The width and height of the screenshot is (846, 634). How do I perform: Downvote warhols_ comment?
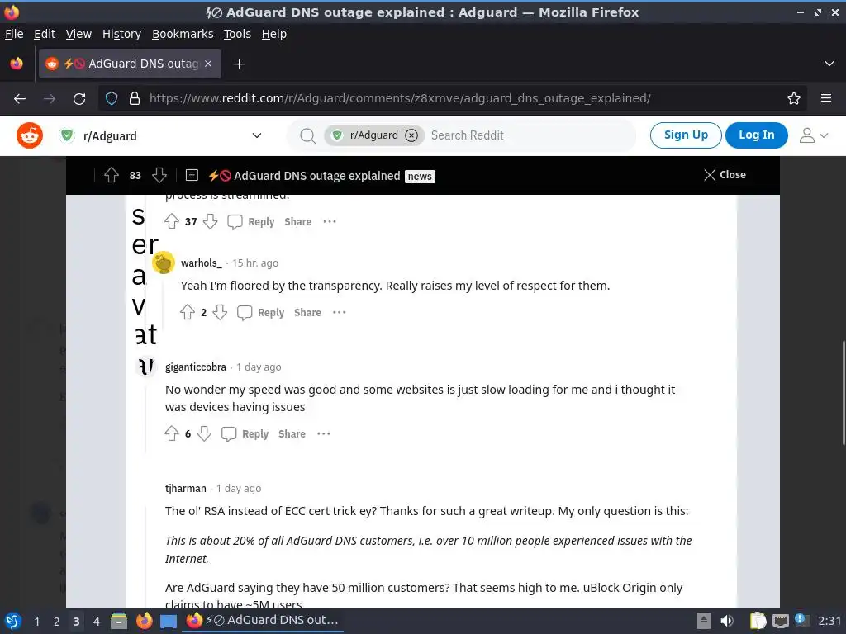tap(220, 312)
